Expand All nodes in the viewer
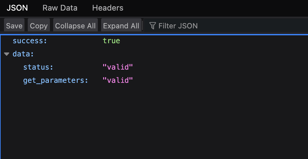Screen dimensions: 308x159 [x=121, y=25]
